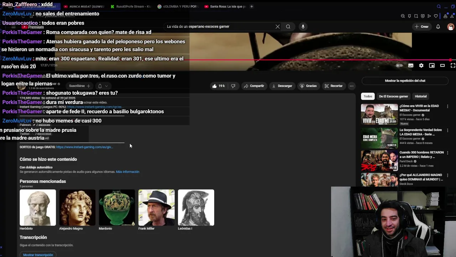
Task: Open player settings gear
Action: (x=421, y=66)
